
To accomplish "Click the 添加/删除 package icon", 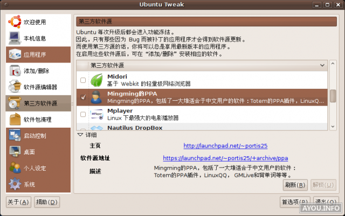I will pyautogui.click(x=15, y=71).
